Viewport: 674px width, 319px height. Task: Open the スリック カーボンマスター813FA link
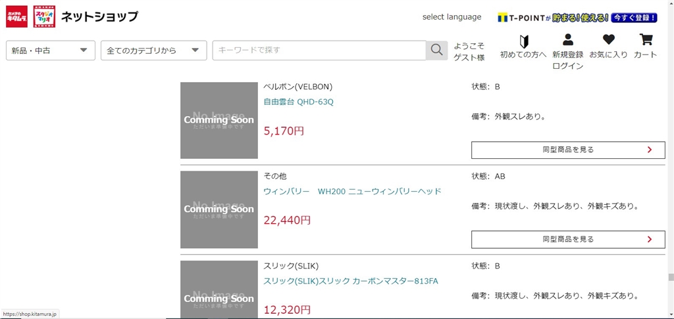tap(351, 281)
